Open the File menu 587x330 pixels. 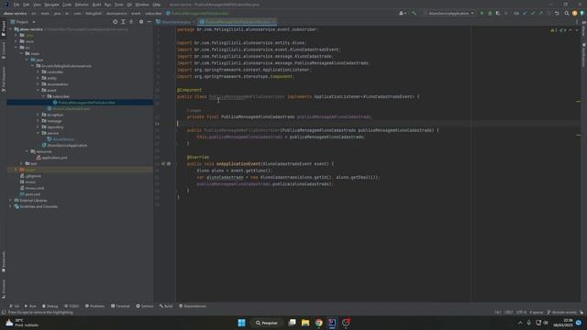pyautogui.click(x=17, y=5)
